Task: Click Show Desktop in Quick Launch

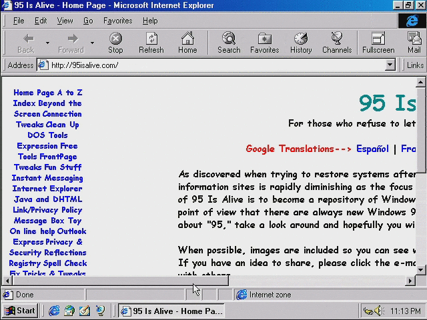Action: click(85, 311)
